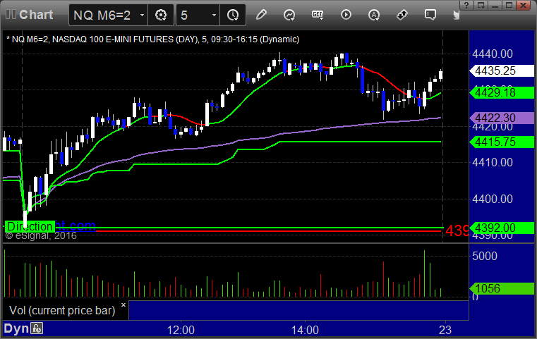537x339 pixels.
Task: Select the pencil drawing tools icon
Action: 261,15
